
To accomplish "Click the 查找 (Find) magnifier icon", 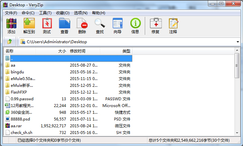I will coord(100,23).
